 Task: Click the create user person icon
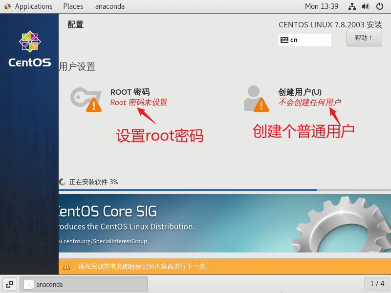(x=255, y=98)
